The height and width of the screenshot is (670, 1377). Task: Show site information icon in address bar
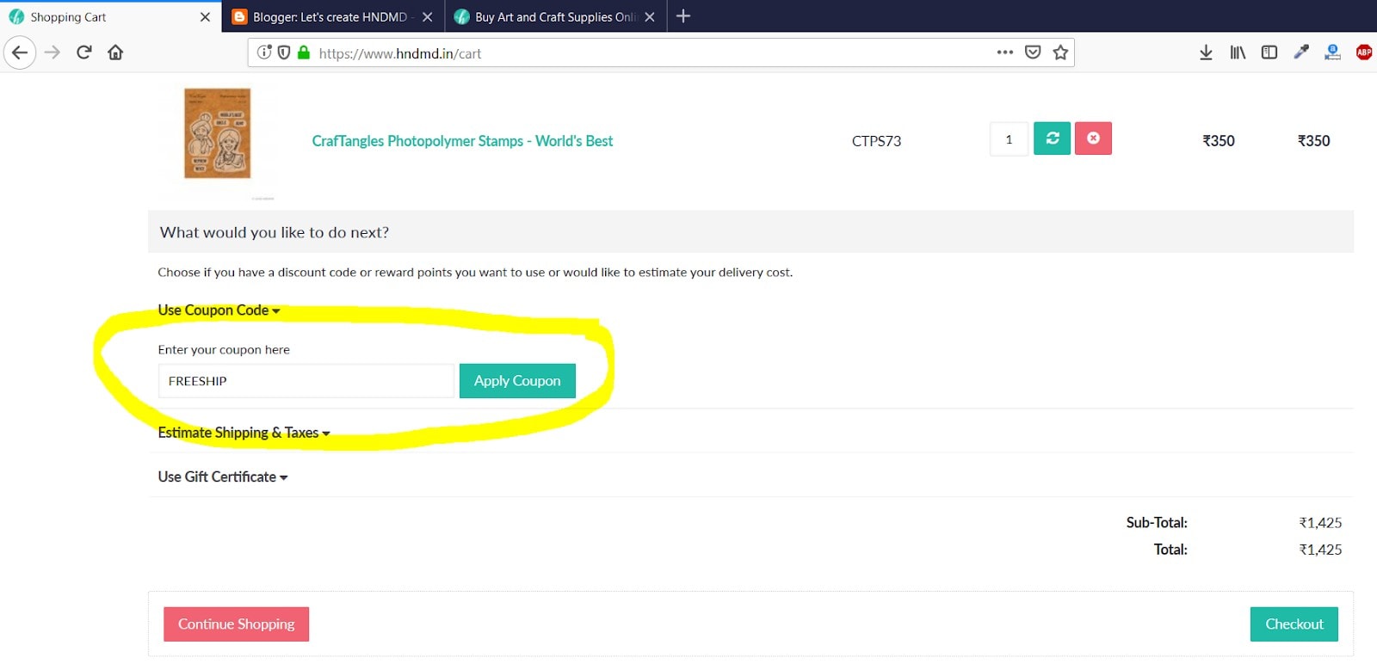coord(264,52)
